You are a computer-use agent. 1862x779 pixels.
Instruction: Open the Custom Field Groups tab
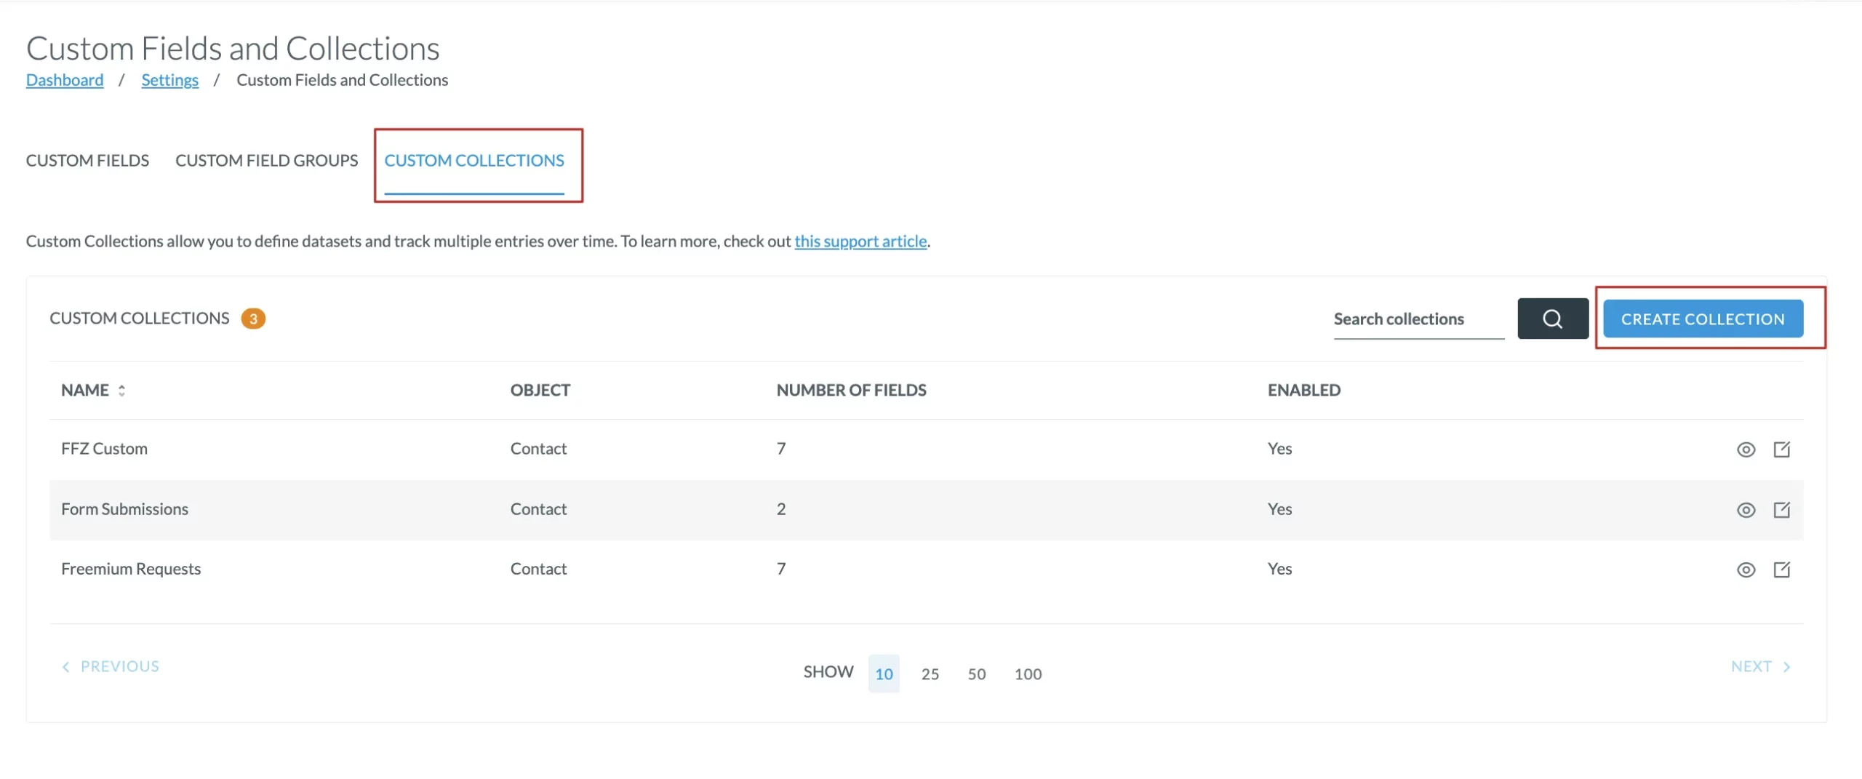click(x=266, y=161)
